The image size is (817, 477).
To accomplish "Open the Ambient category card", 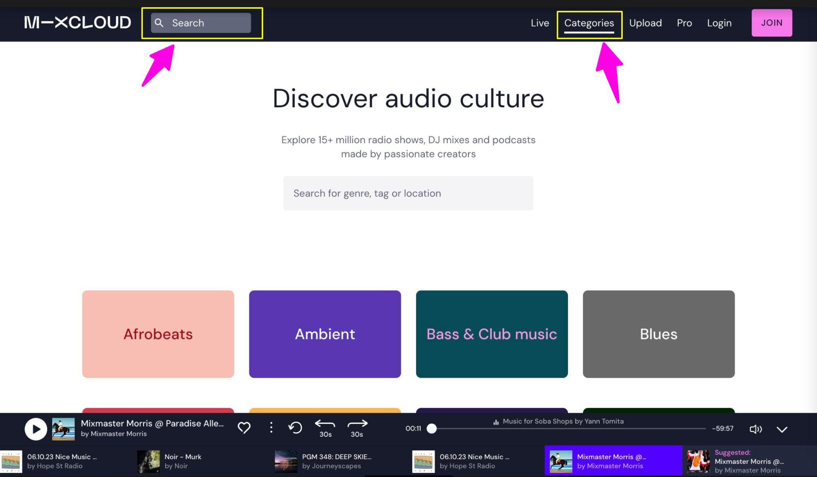I will pos(325,334).
